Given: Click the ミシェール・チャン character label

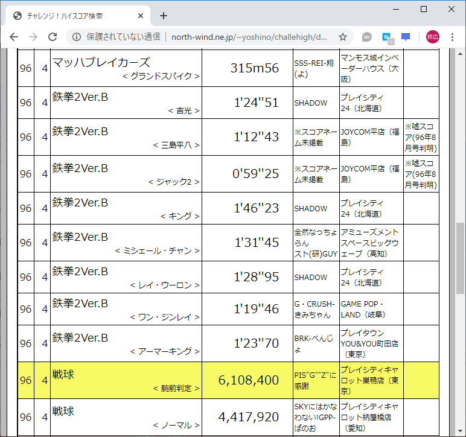Looking at the screenshot, I should coord(157,250).
